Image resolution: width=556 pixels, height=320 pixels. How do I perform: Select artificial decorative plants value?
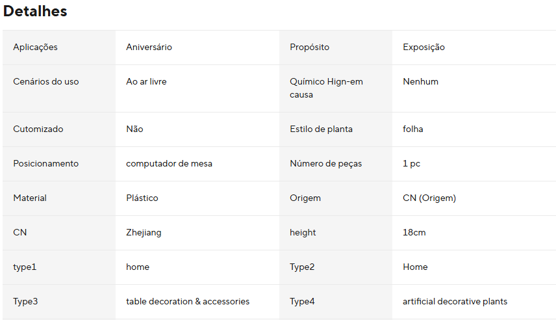coord(455,302)
